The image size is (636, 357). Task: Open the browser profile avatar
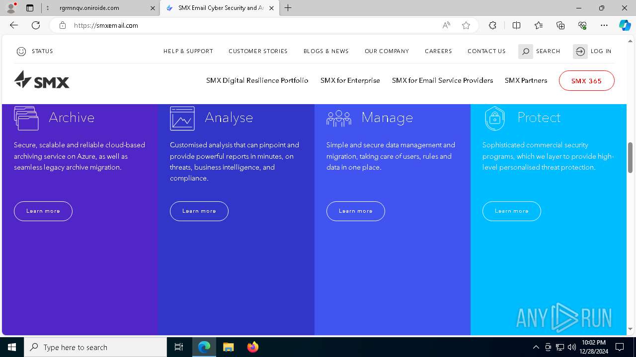[x=11, y=8]
